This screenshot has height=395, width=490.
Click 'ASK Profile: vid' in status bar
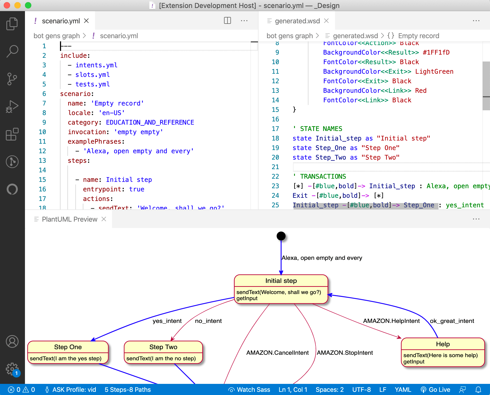click(70, 389)
